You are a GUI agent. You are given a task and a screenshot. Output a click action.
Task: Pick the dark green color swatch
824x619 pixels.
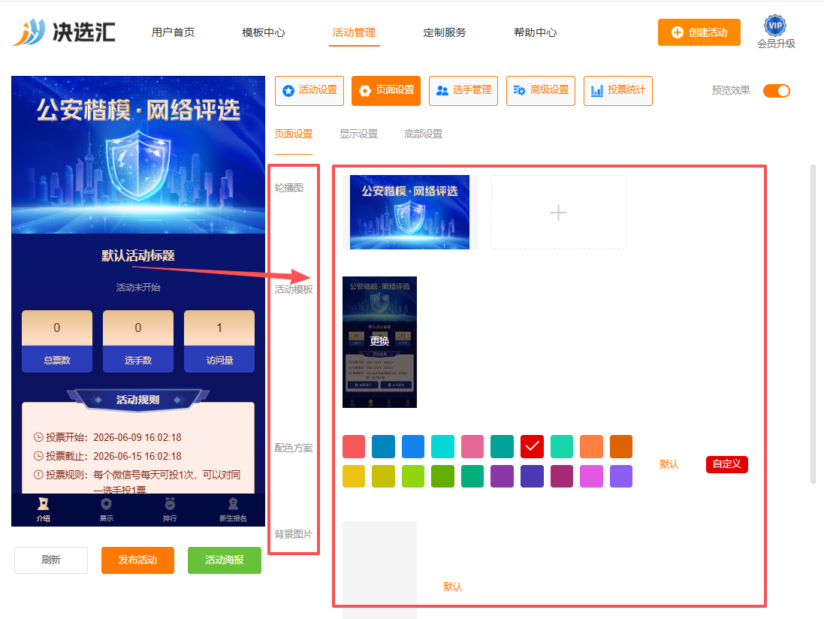tap(442, 476)
